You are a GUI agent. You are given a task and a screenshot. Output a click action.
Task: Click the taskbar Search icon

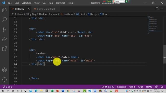click(x=8, y=91)
